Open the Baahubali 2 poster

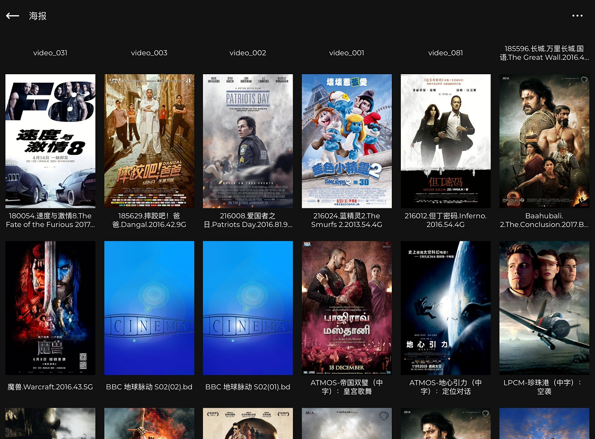point(544,141)
